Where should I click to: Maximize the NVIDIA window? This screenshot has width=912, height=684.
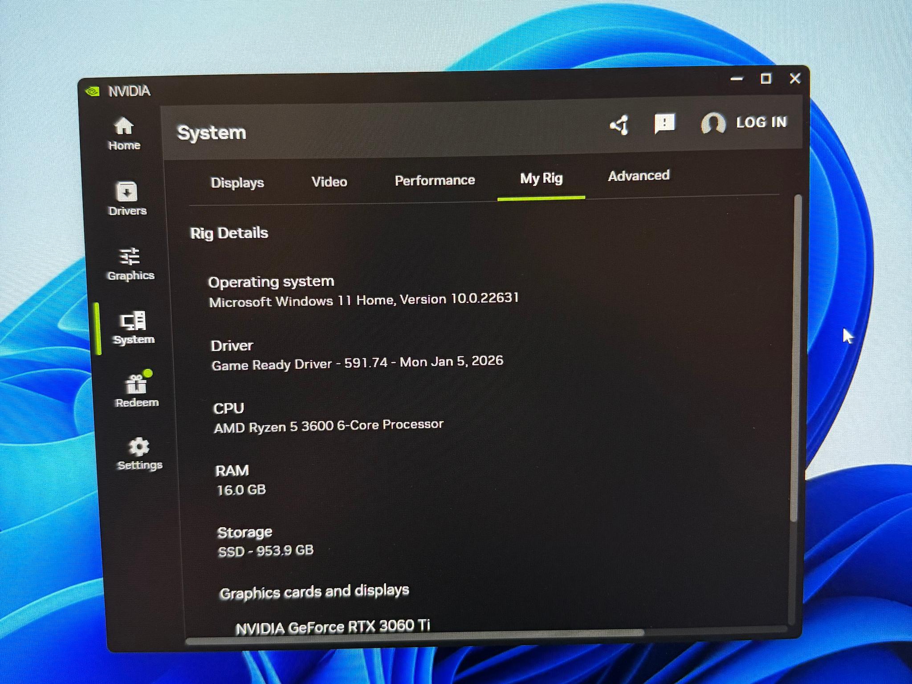tap(765, 79)
